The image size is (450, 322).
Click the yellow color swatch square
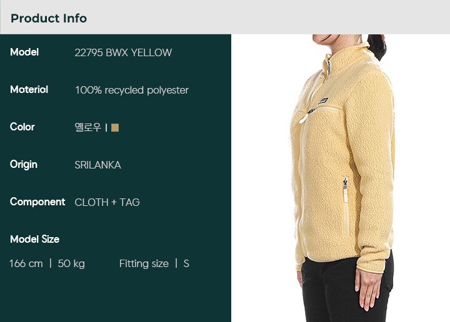[x=115, y=127]
